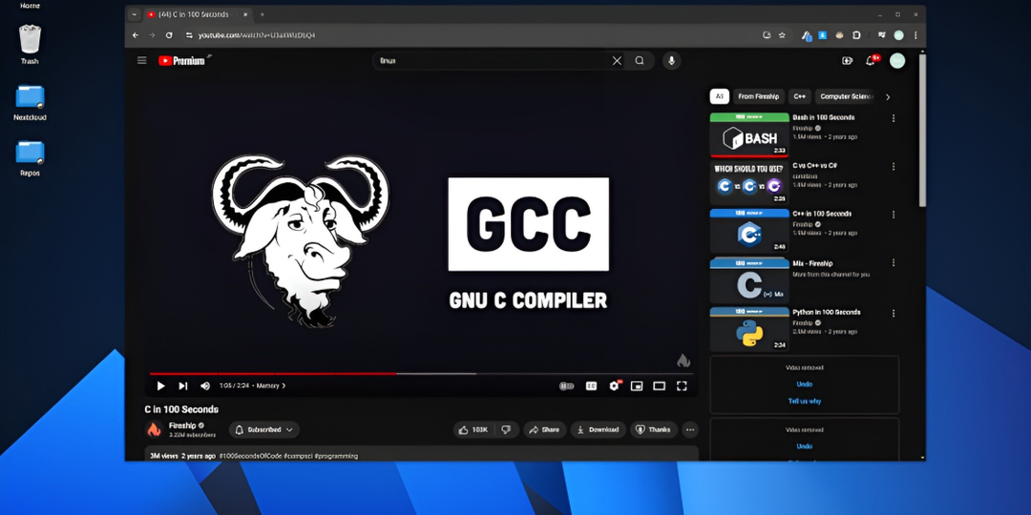
Task: Select the C++ filter chip
Action: (x=800, y=96)
